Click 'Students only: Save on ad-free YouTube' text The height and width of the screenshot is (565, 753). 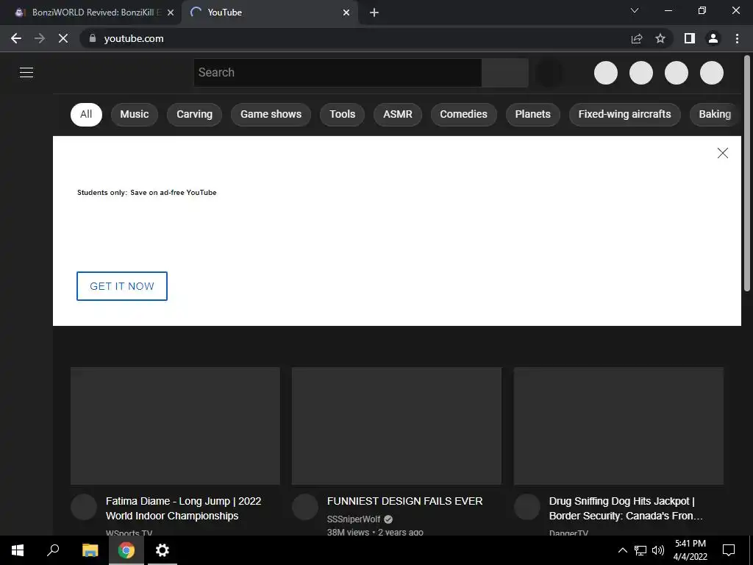coord(147,192)
